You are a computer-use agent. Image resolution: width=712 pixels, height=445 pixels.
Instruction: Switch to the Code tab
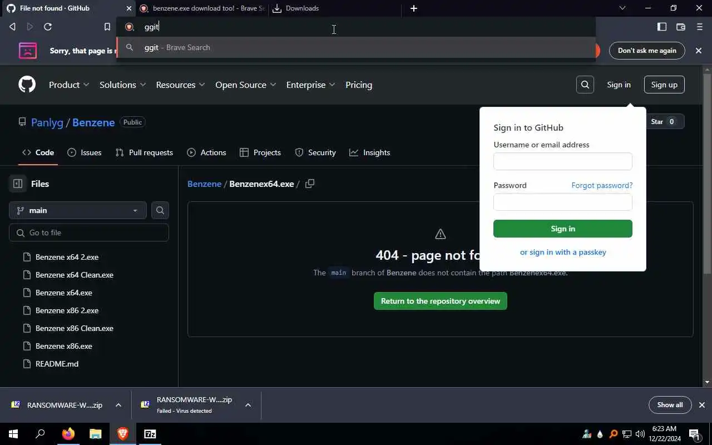tap(38, 152)
